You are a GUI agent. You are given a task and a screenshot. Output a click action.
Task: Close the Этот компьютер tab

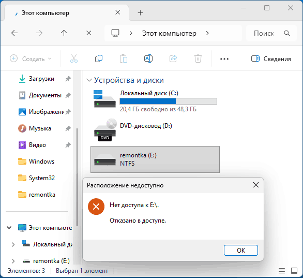117,12
